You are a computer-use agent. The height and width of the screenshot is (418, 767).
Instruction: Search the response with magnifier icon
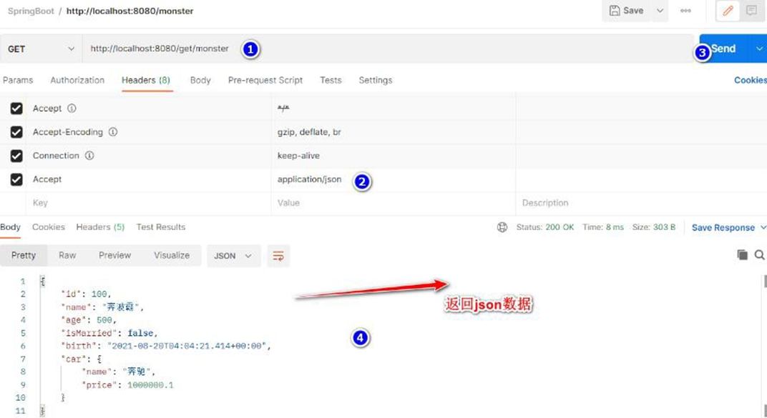pyautogui.click(x=759, y=255)
